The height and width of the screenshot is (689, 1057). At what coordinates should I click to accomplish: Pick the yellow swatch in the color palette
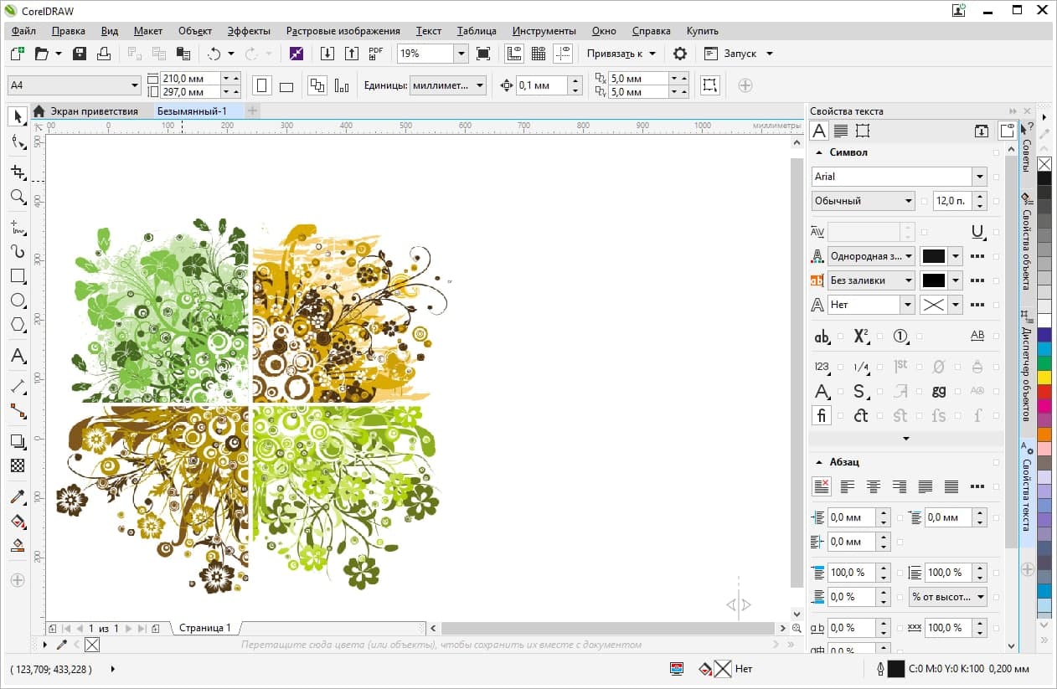1044,377
